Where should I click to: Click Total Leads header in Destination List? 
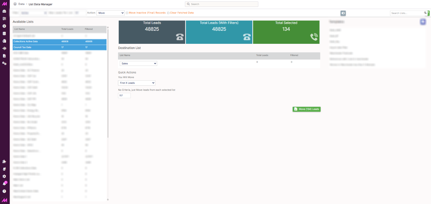click(x=262, y=55)
